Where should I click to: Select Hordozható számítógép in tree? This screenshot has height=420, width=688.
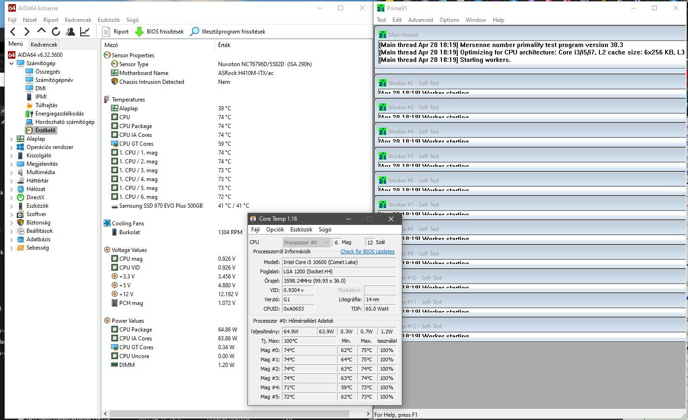point(65,122)
